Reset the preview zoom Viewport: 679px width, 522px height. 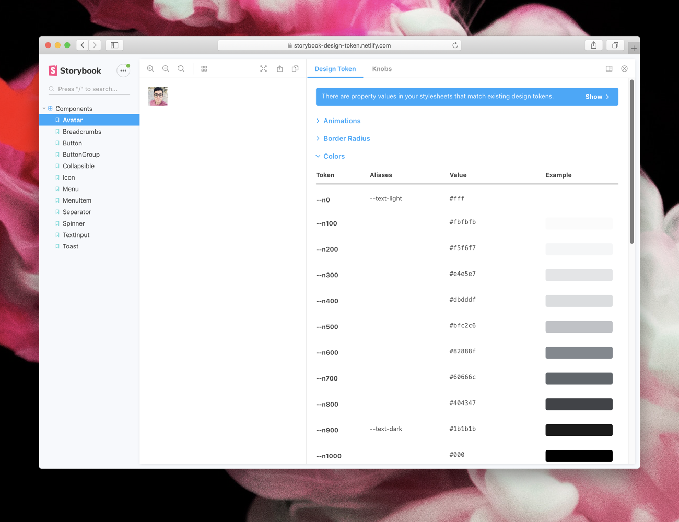click(x=181, y=69)
